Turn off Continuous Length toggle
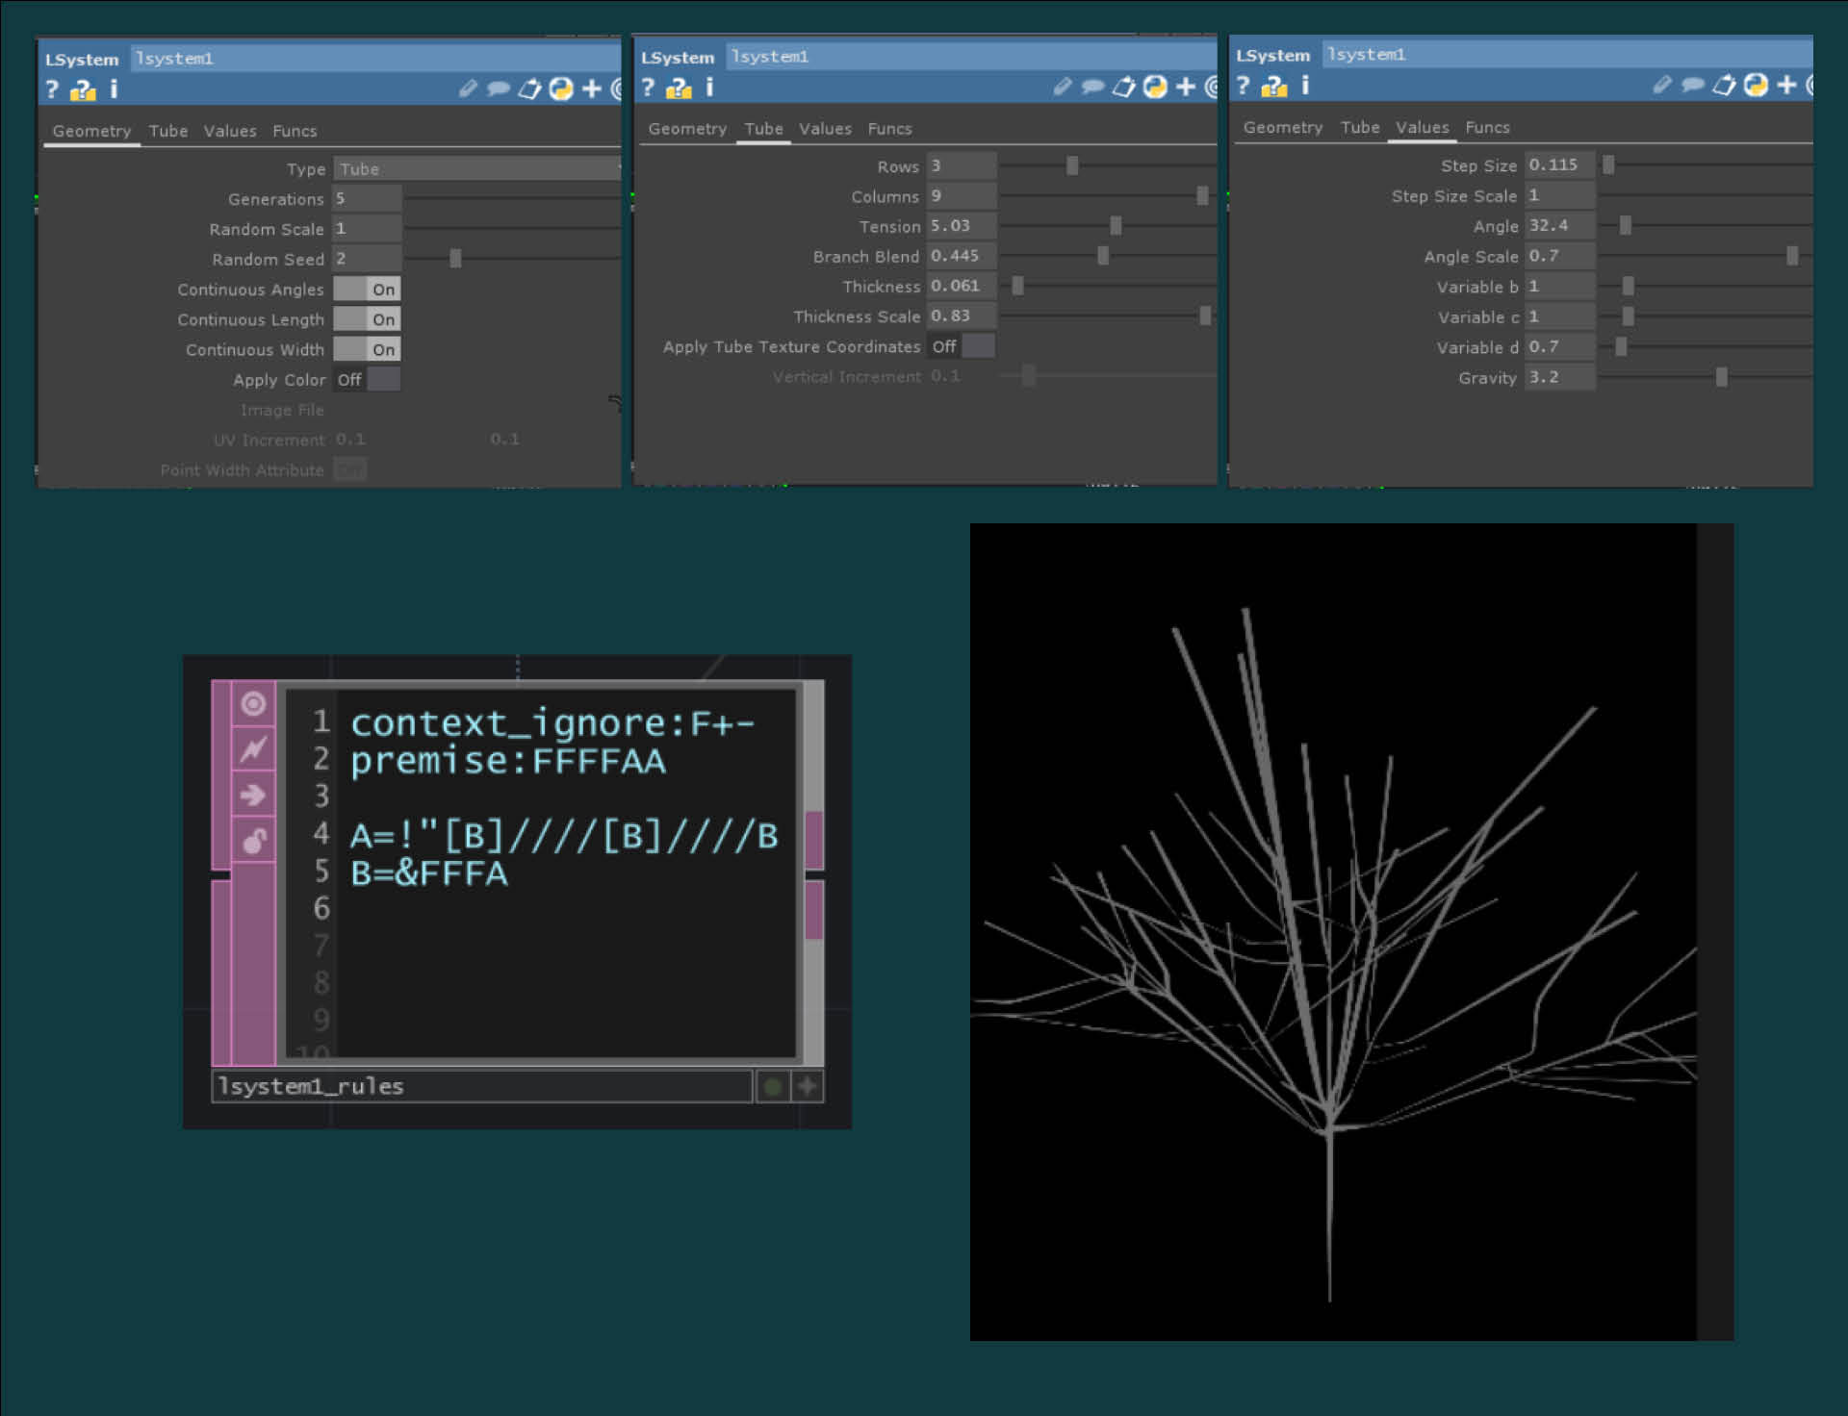 367,319
